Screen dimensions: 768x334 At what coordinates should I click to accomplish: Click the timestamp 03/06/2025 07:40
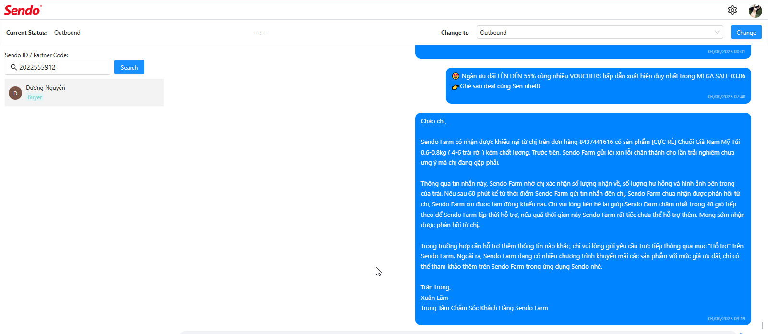pos(727,97)
